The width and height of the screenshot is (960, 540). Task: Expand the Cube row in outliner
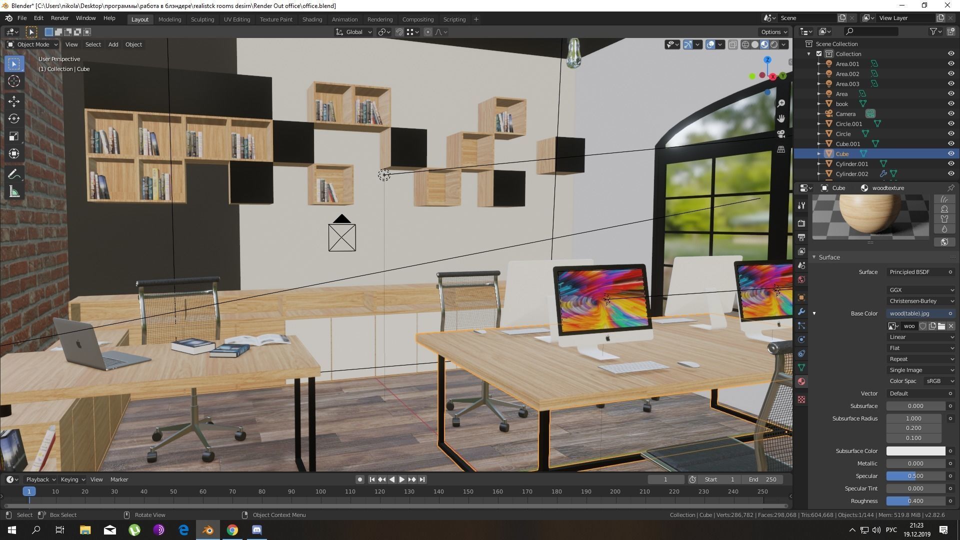(818, 154)
